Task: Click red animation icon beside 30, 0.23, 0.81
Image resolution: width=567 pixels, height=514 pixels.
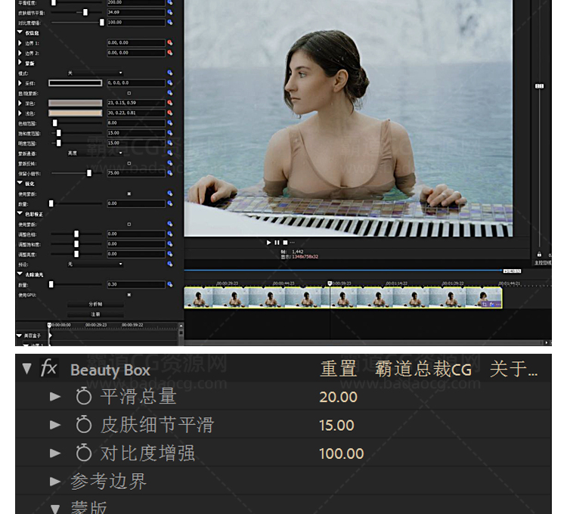Action: coord(169,113)
